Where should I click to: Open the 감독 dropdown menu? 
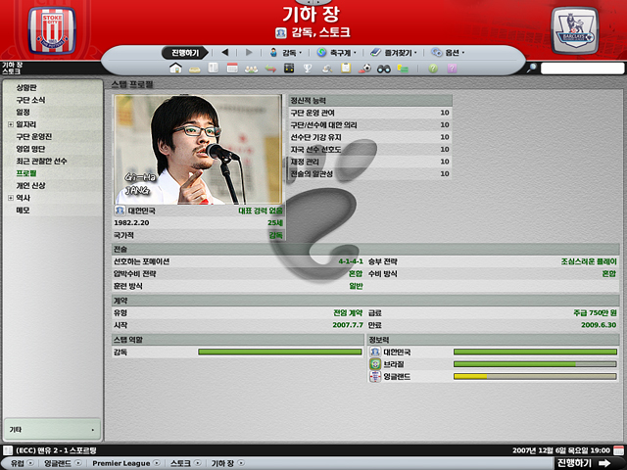coord(284,51)
